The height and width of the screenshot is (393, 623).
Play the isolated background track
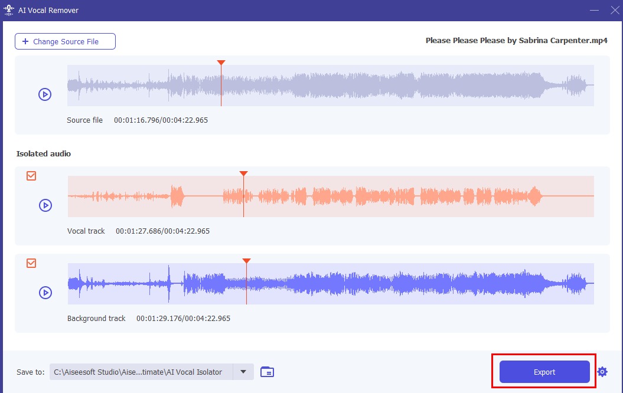tap(45, 293)
